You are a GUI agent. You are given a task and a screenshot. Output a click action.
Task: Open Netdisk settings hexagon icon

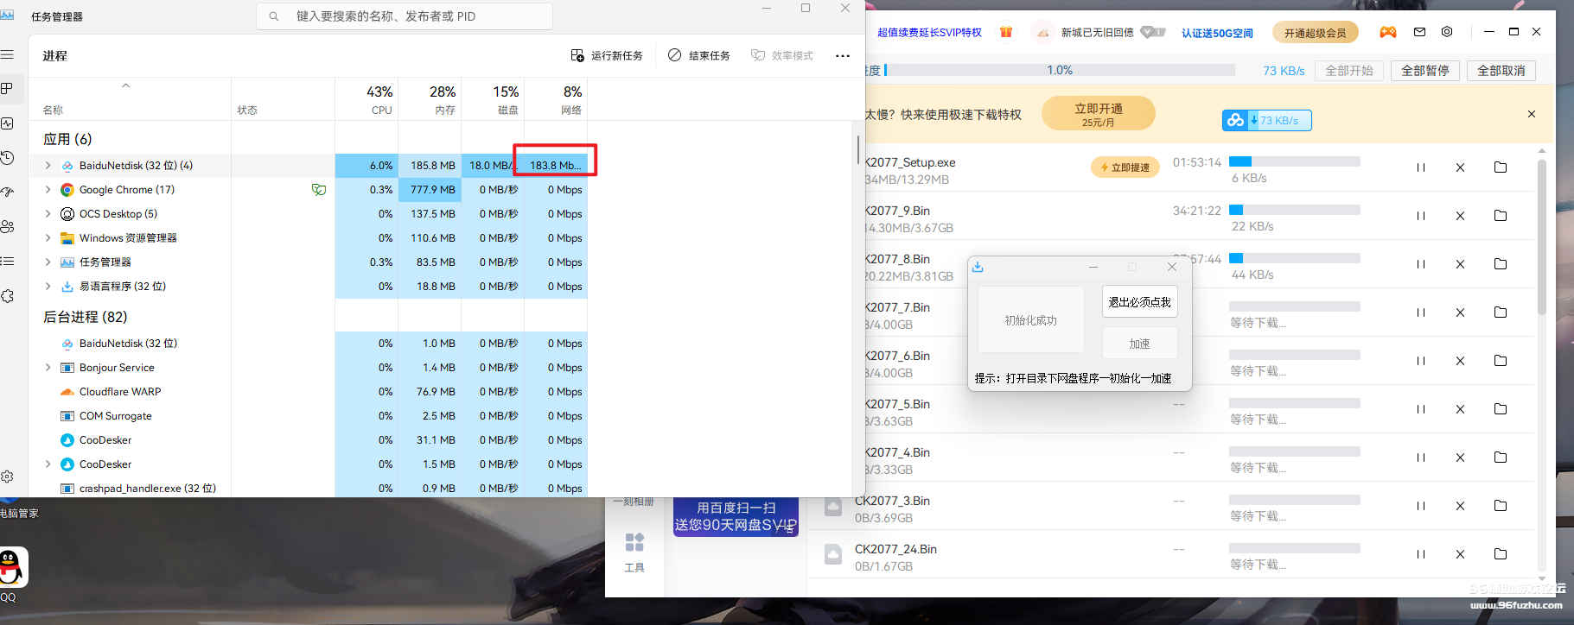[1447, 32]
